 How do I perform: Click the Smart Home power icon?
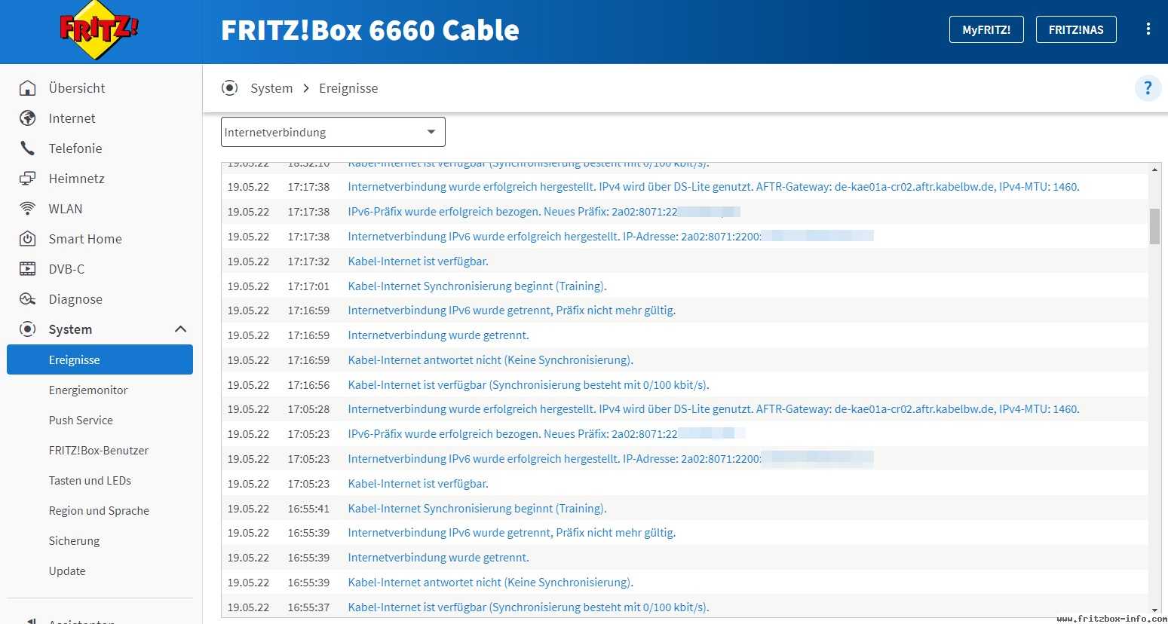[28, 239]
